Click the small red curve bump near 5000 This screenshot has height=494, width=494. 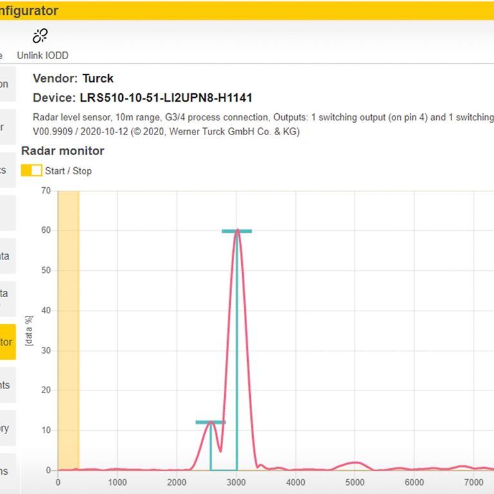pos(354,463)
